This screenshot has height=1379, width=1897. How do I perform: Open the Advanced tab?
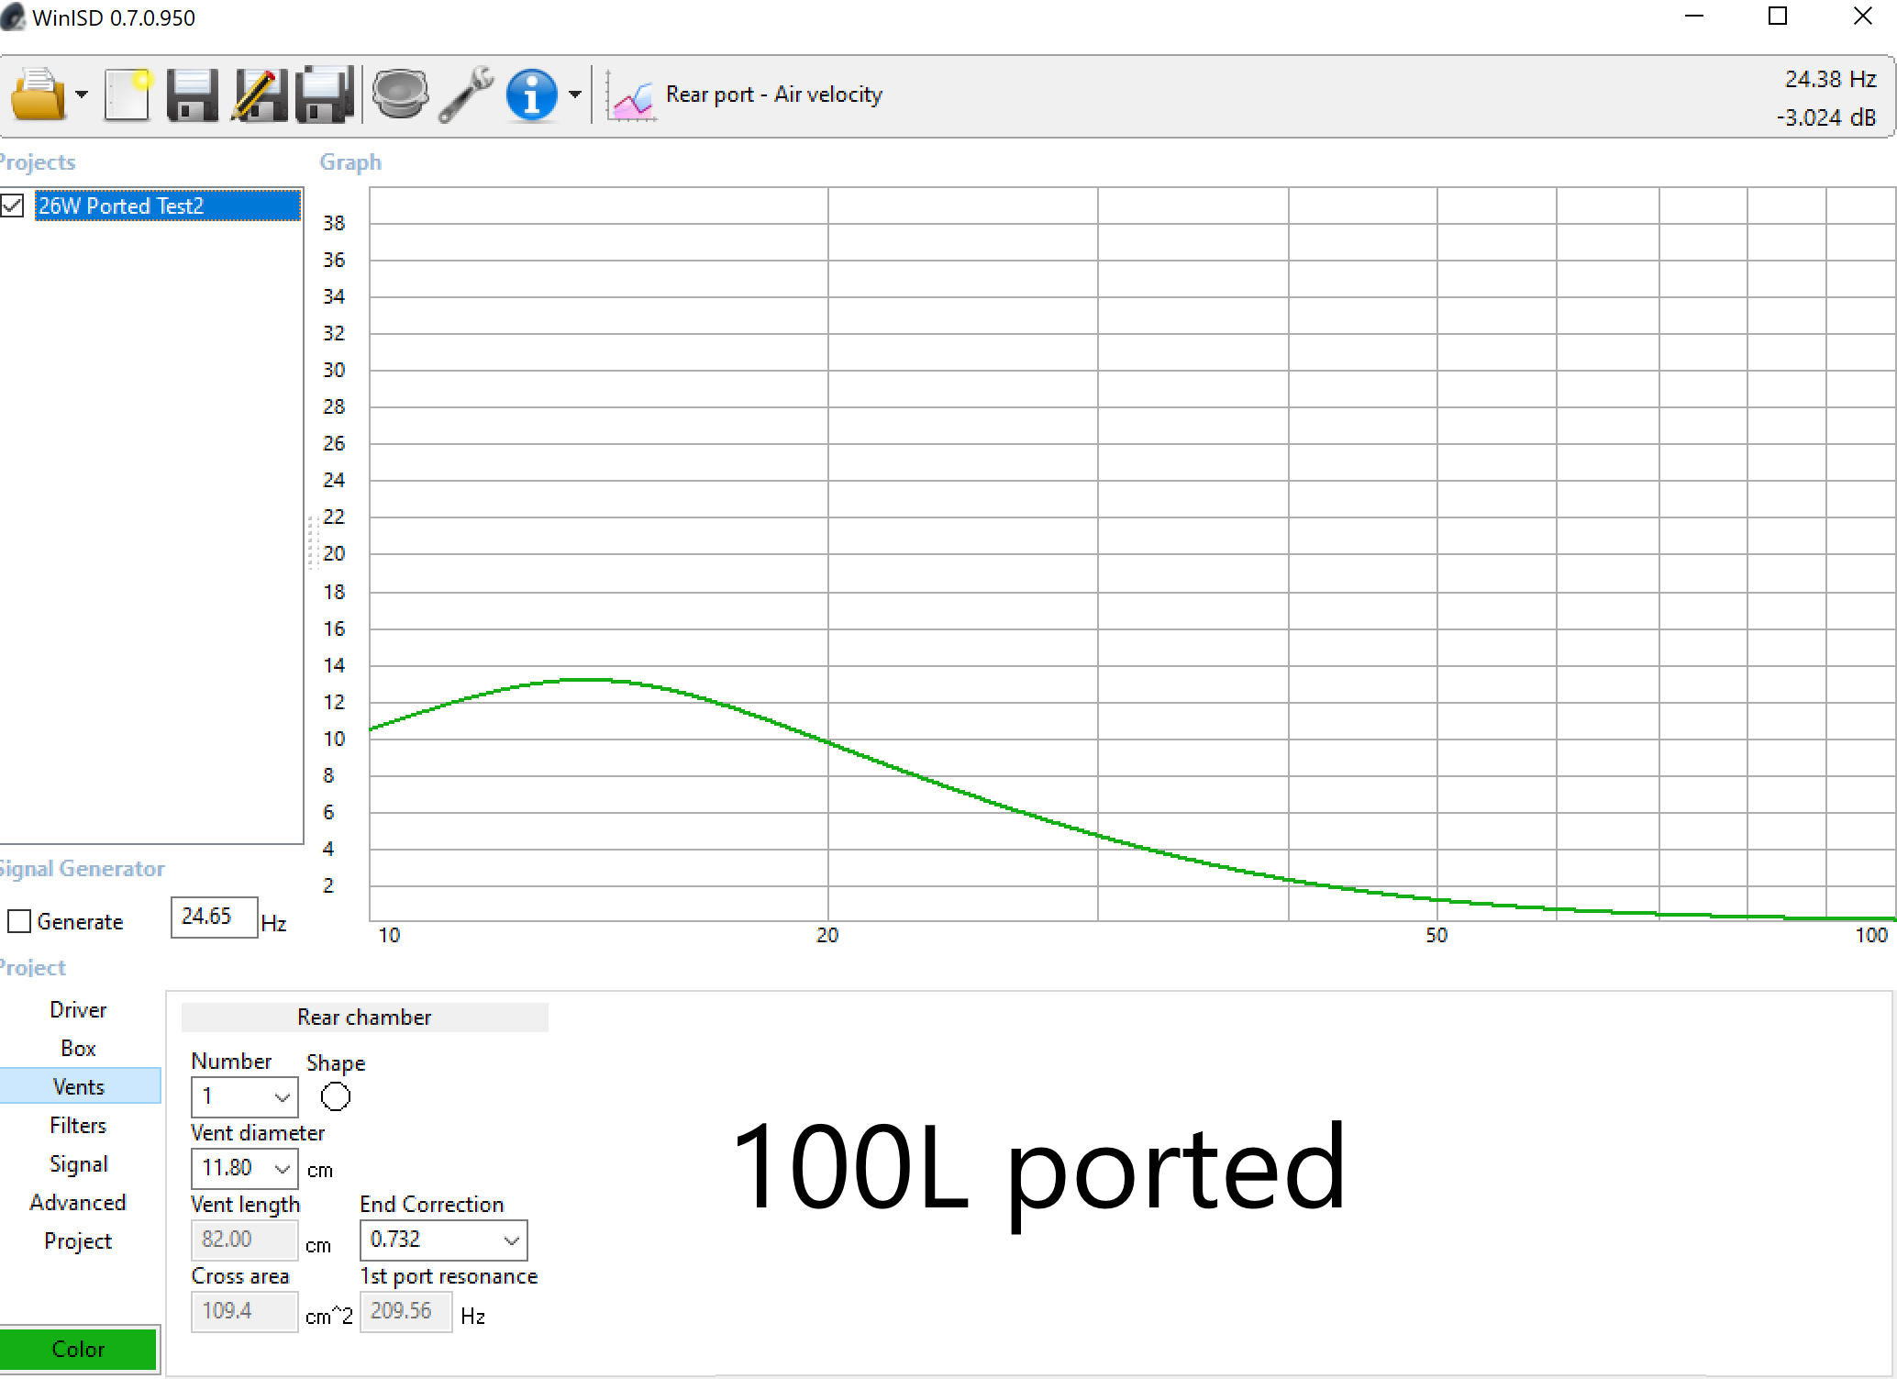tap(78, 1202)
